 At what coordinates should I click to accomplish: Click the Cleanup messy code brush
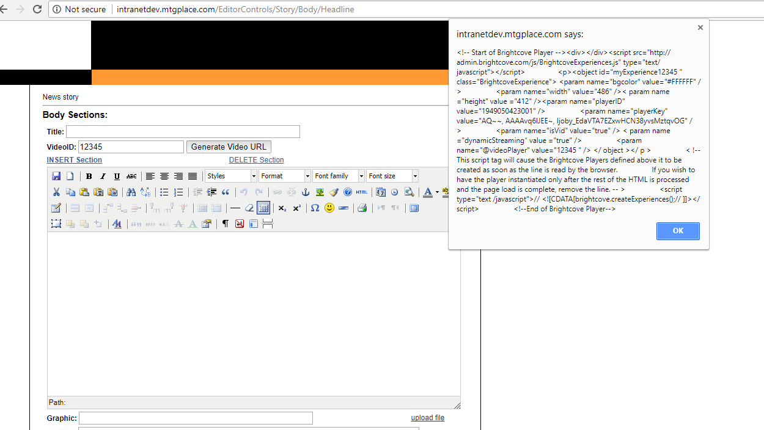(334, 192)
